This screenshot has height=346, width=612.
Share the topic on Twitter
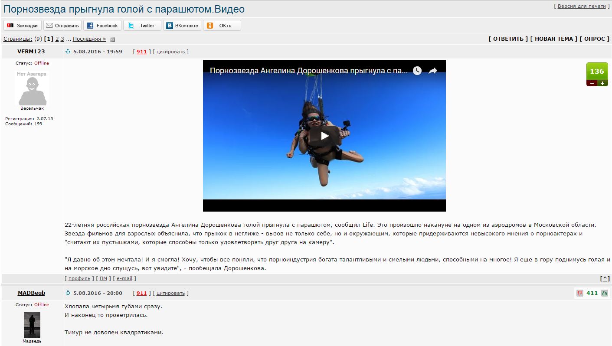142,26
